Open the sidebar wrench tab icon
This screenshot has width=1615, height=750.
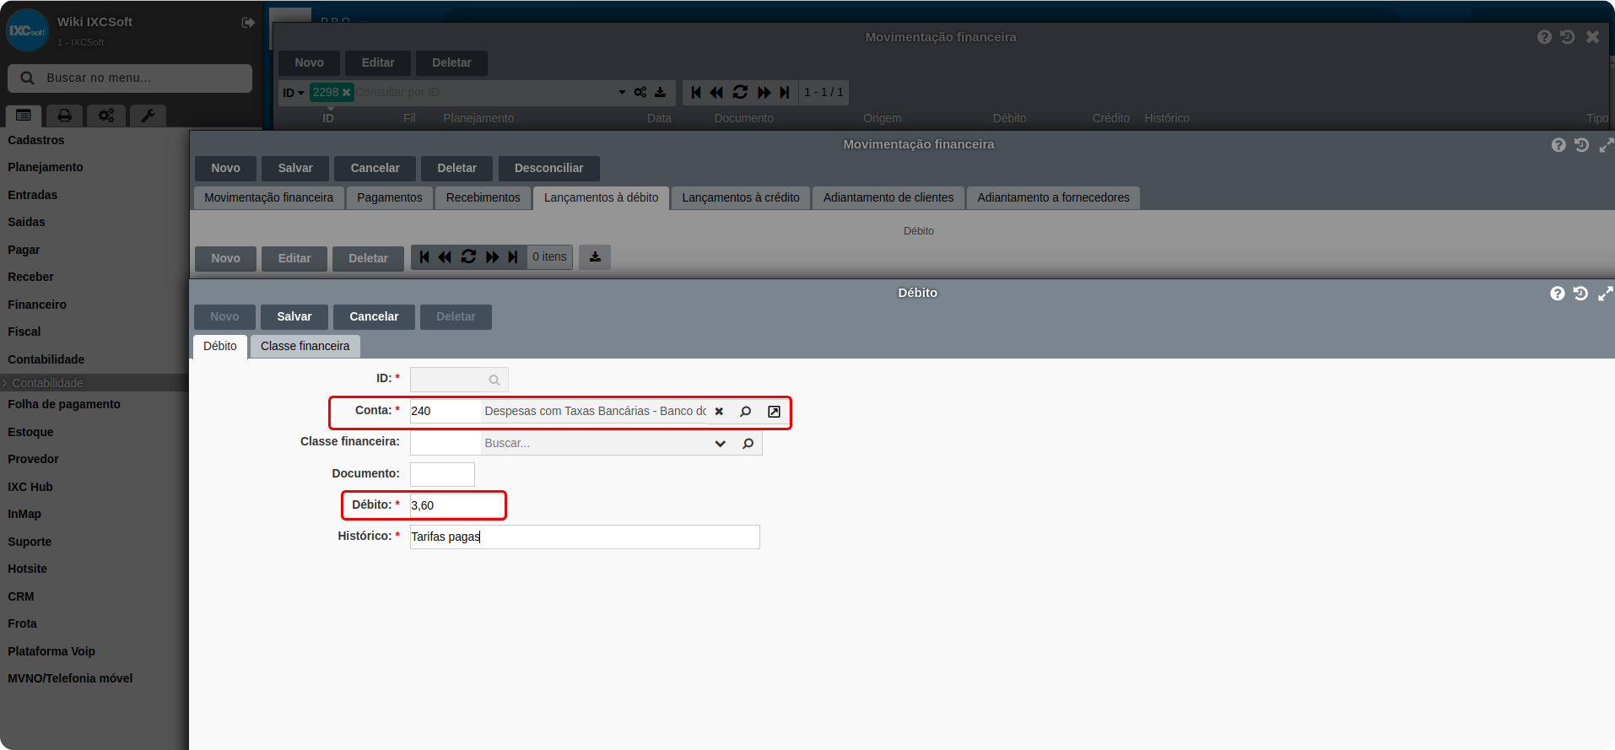click(148, 116)
